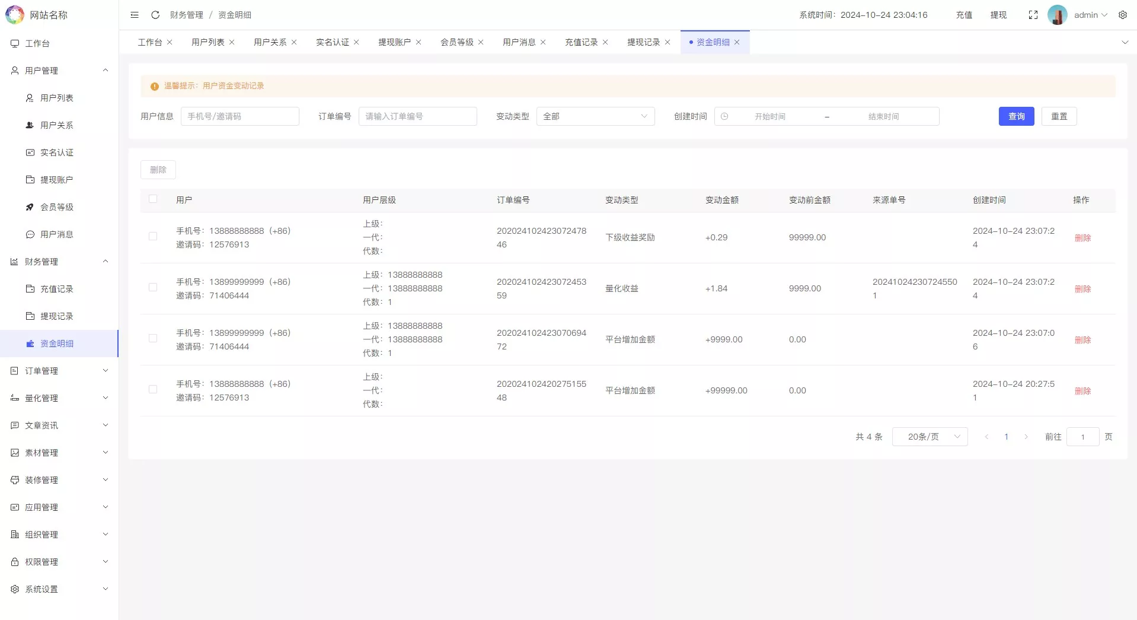
Task: Select 会员等级 in the sidebar
Action: click(x=57, y=207)
